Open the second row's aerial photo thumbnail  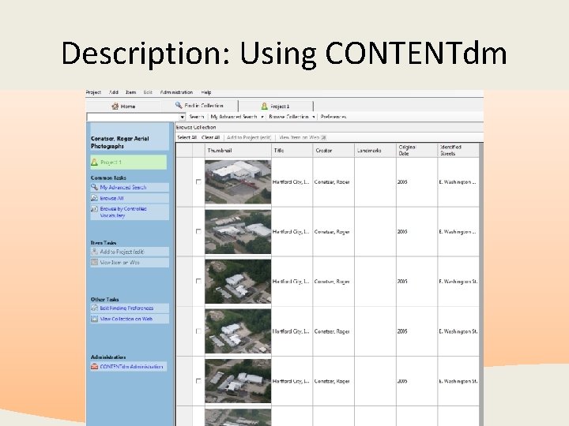(238, 232)
